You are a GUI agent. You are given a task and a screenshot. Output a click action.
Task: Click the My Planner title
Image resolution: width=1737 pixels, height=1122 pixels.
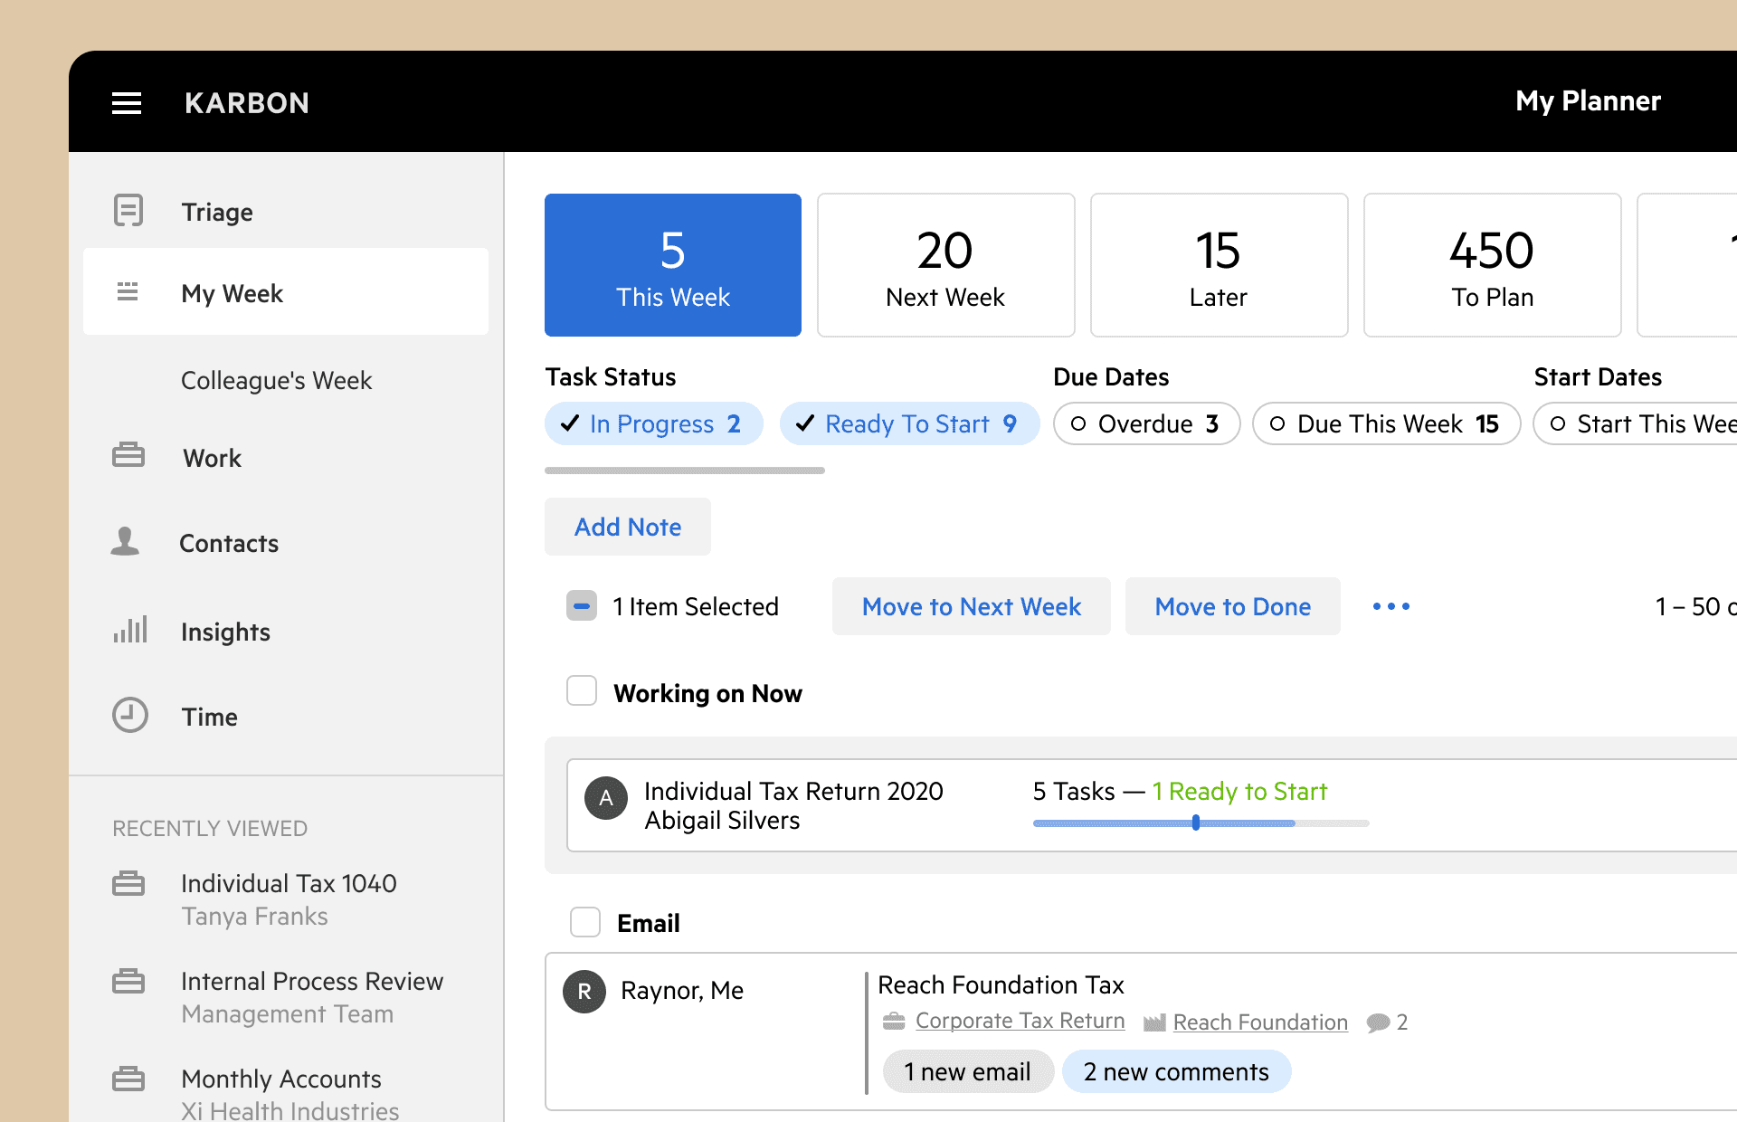(x=1589, y=101)
